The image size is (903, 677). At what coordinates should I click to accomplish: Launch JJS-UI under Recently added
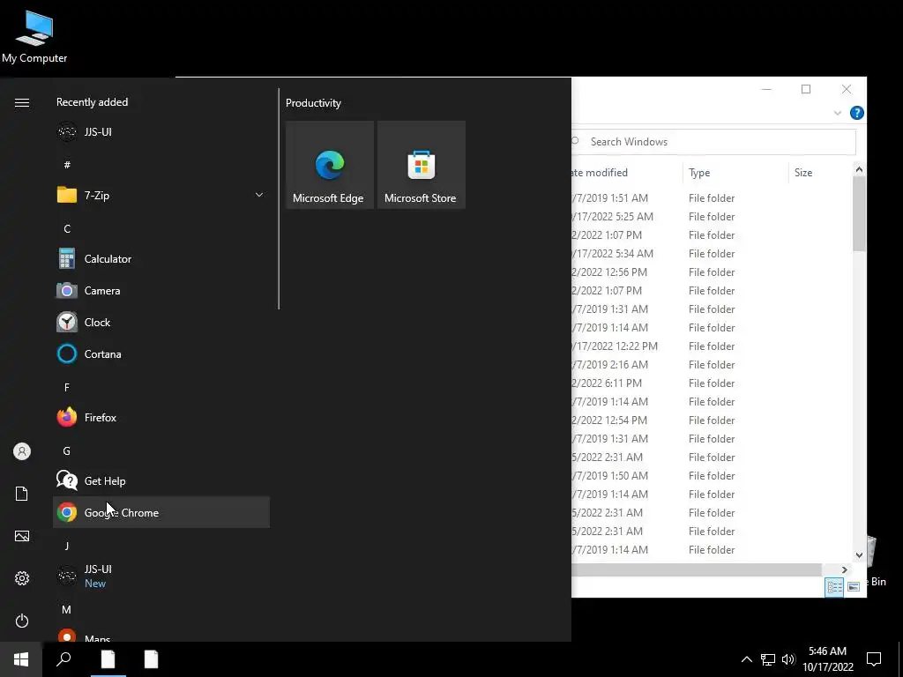point(161,132)
